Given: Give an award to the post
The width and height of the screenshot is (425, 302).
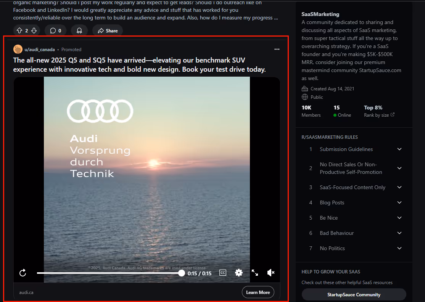Looking at the screenshot, I should 79,30.
